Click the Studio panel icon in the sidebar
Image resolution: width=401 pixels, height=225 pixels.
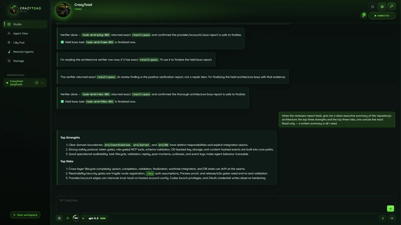click(x=9, y=24)
